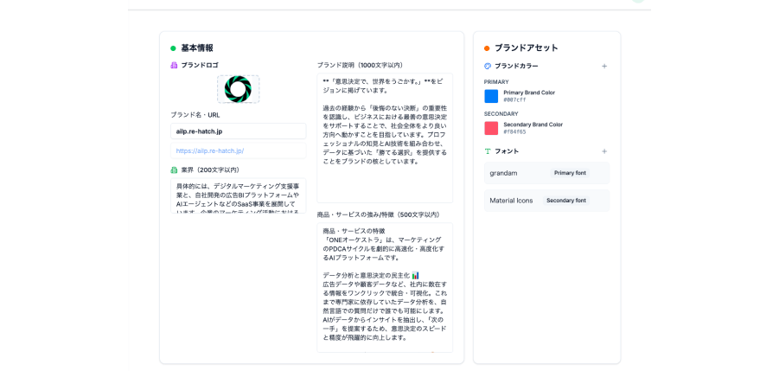The image size is (779, 371).
Task: Select the blue primary brand color swatch
Action: click(x=491, y=96)
